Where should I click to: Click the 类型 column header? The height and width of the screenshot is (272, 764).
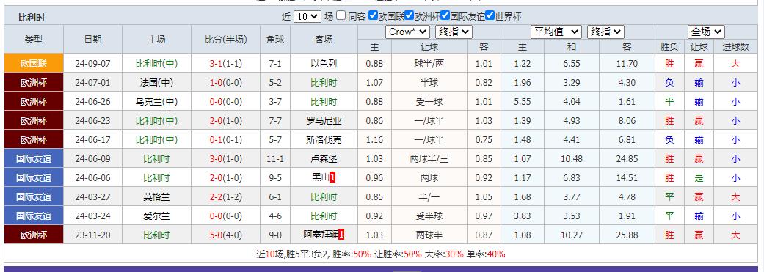click(34, 40)
